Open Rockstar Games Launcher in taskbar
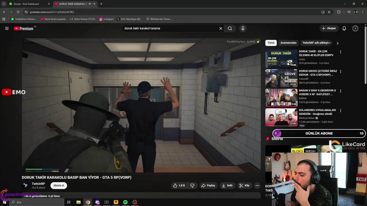 pos(116,202)
